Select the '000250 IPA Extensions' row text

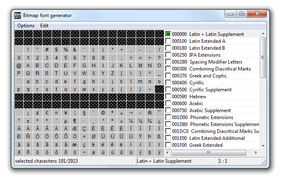point(196,55)
